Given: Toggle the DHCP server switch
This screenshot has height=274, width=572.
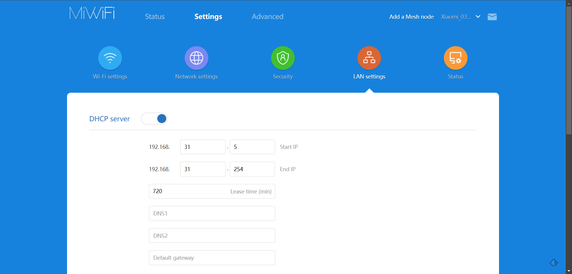Looking at the screenshot, I should (x=154, y=119).
